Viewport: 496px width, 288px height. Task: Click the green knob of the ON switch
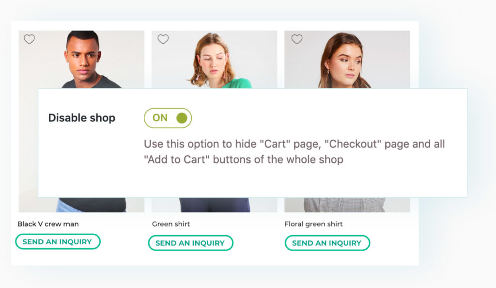182,118
